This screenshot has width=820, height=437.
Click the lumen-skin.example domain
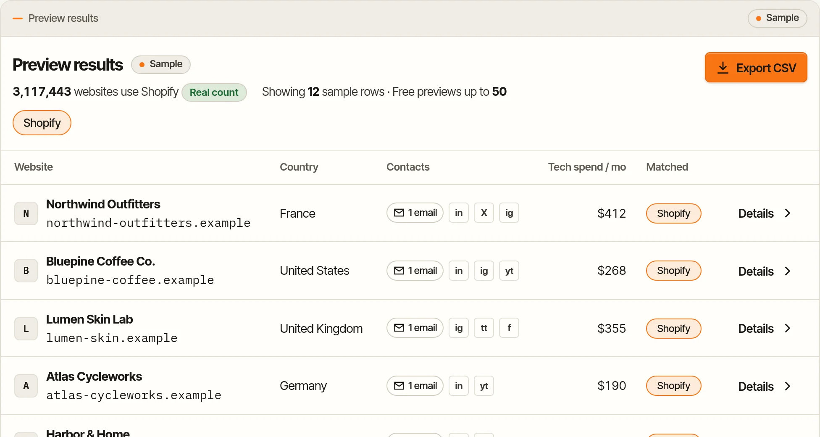click(112, 338)
